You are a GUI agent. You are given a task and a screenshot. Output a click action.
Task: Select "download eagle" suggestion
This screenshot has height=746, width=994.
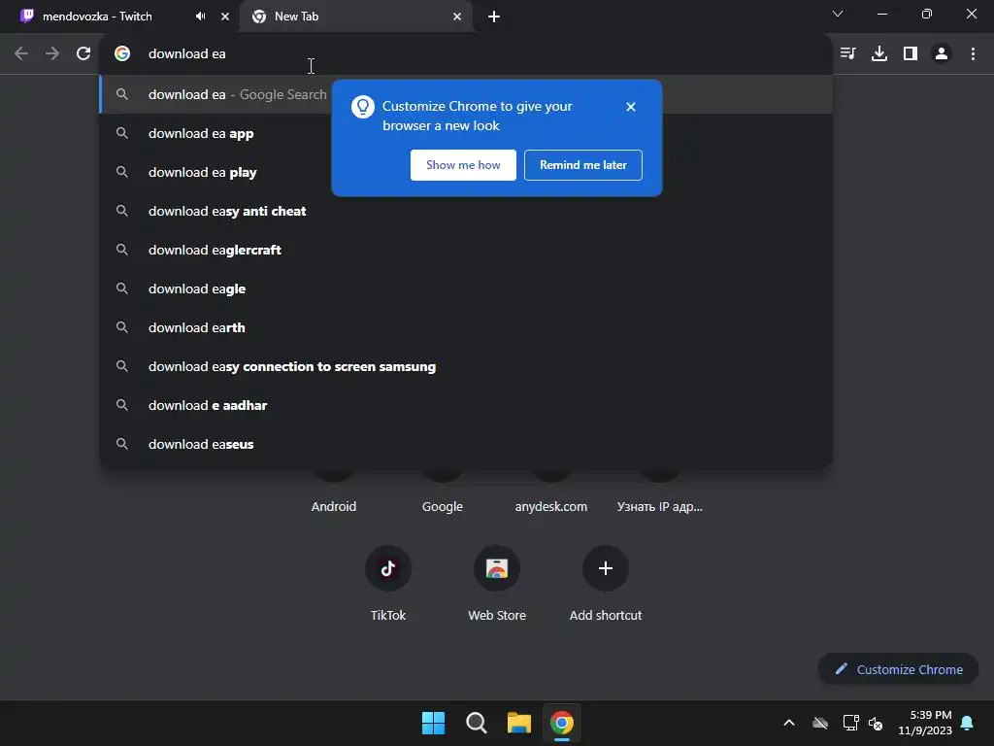tap(466, 288)
